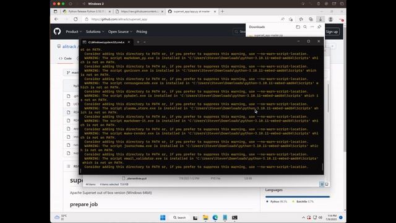Screen dimensions: 396x223
Task: Open the weather widget on taskbar
Action: (x=61, y=217)
